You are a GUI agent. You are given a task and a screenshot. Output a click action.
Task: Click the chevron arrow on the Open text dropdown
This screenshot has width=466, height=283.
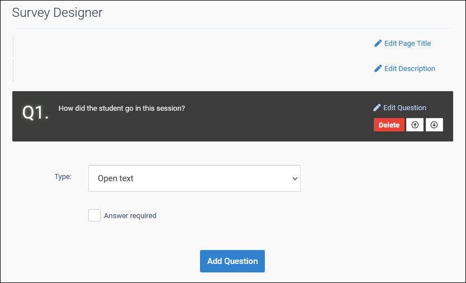pyautogui.click(x=294, y=178)
